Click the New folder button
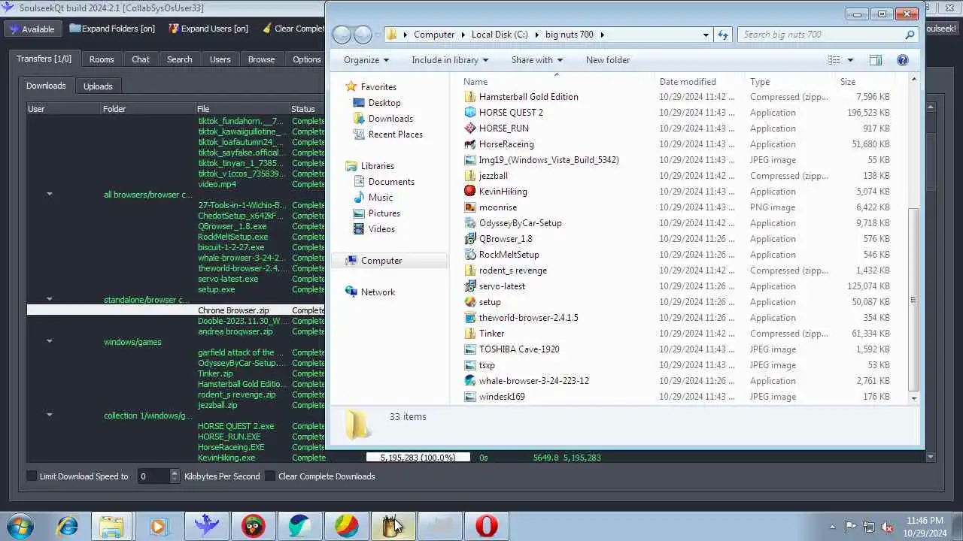Image resolution: width=963 pixels, height=541 pixels. (608, 60)
